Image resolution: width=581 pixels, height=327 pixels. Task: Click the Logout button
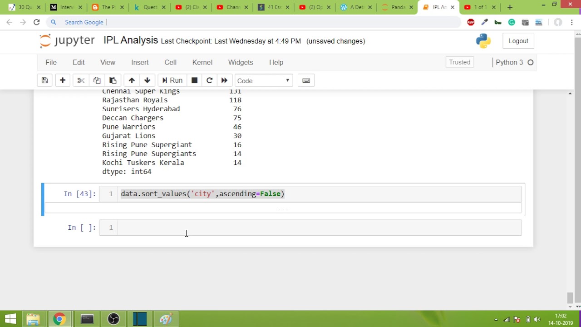tap(518, 41)
